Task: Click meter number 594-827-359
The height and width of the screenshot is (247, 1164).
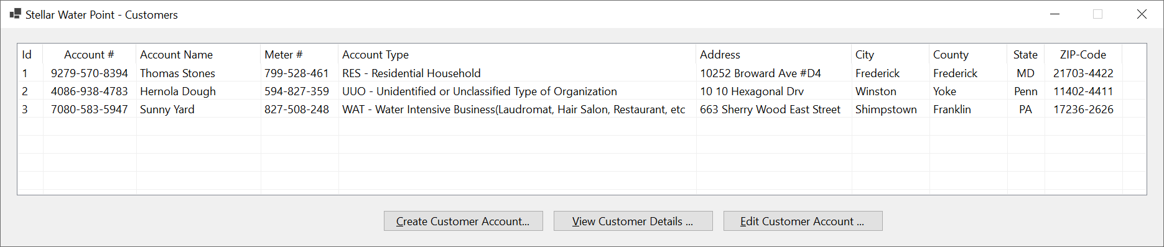Action: point(297,91)
